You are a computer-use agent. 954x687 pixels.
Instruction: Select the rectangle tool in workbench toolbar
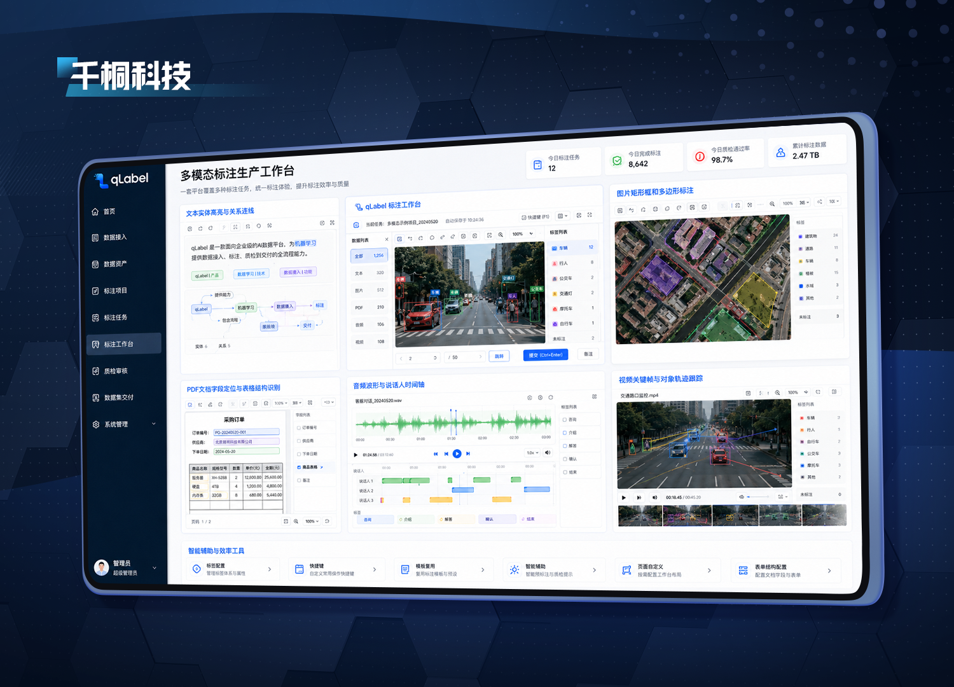(x=399, y=239)
